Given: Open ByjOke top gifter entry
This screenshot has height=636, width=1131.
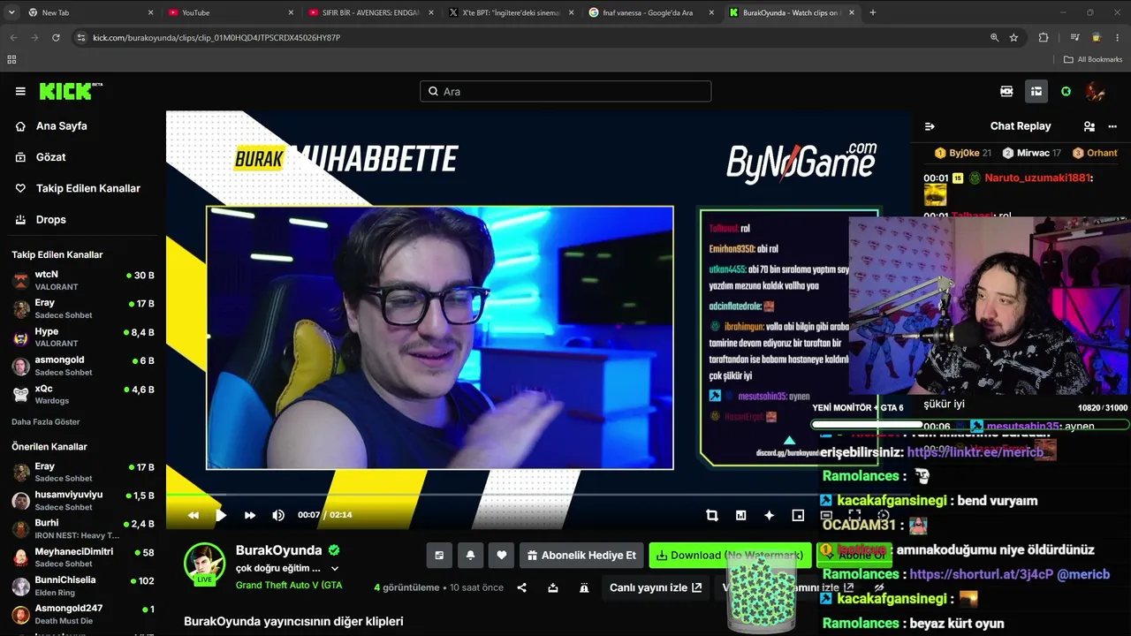Looking at the screenshot, I should (x=963, y=153).
